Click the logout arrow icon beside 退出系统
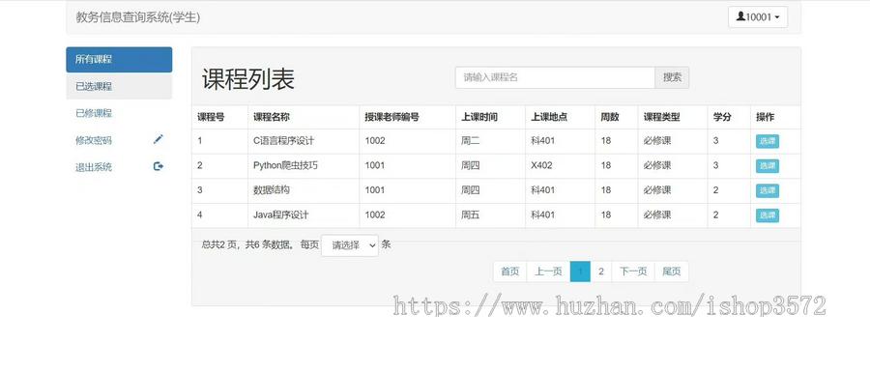The image size is (870, 372). 159,166
